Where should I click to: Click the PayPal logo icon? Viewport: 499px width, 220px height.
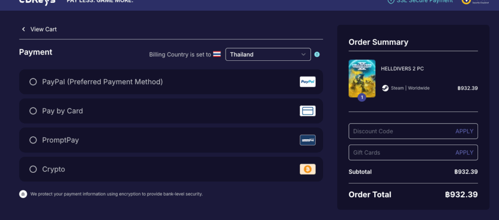click(x=307, y=82)
